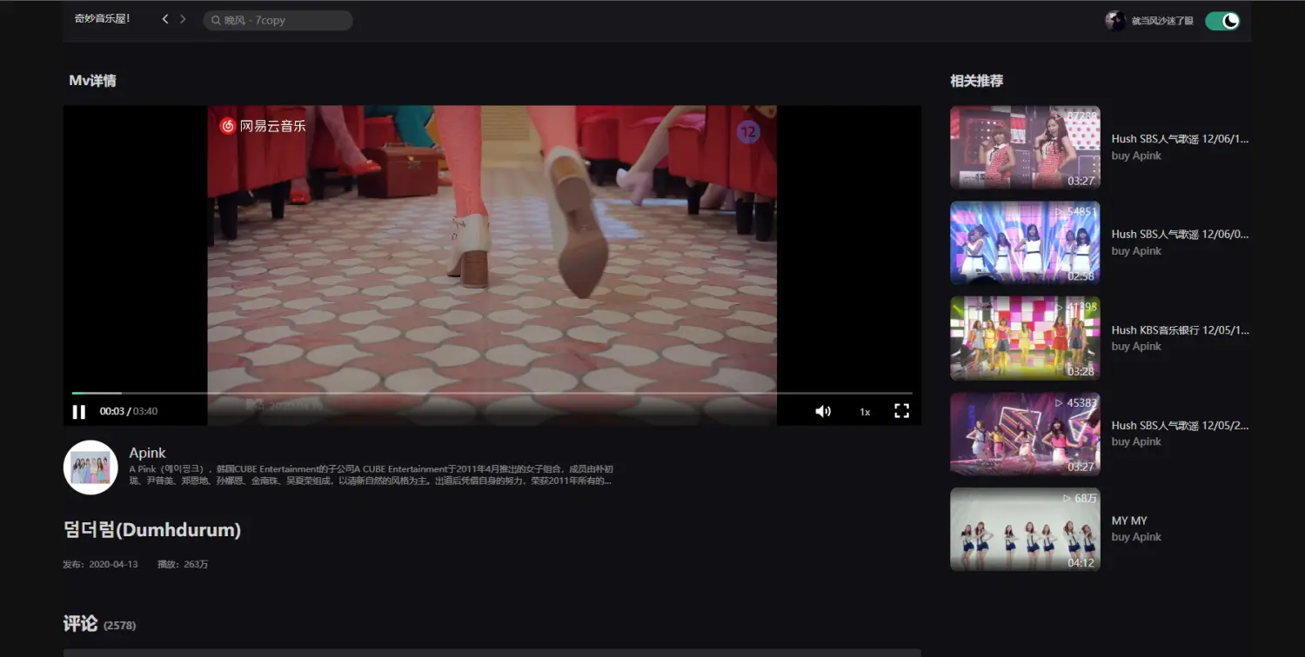Click the Apink description text
This screenshot has height=657, width=1305.
coord(371,474)
